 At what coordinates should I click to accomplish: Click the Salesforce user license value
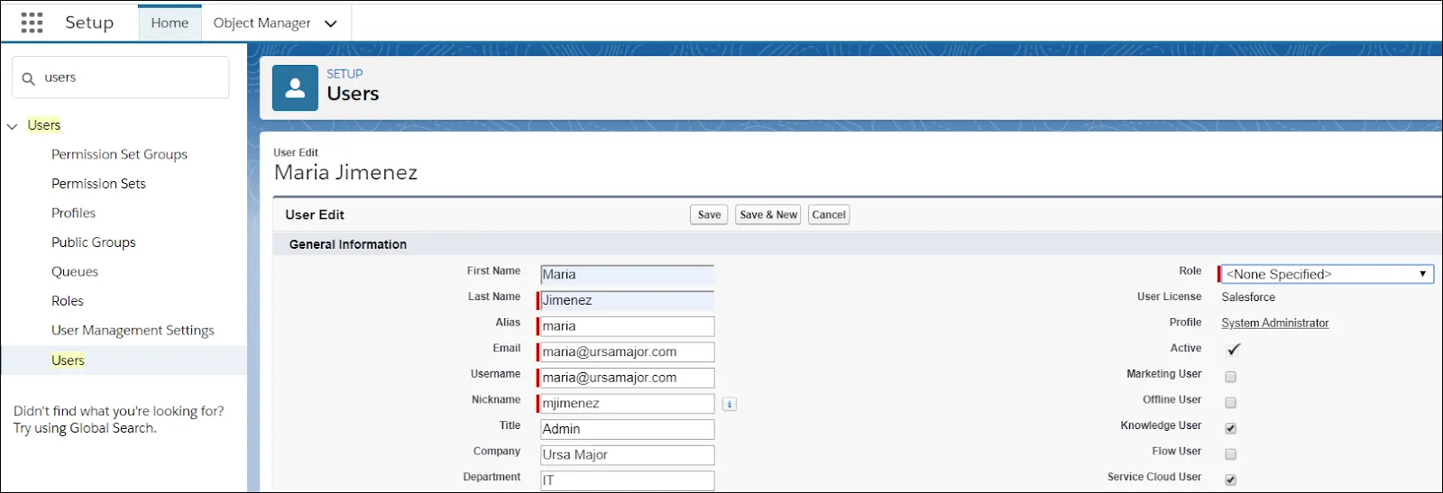pyautogui.click(x=1248, y=297)
